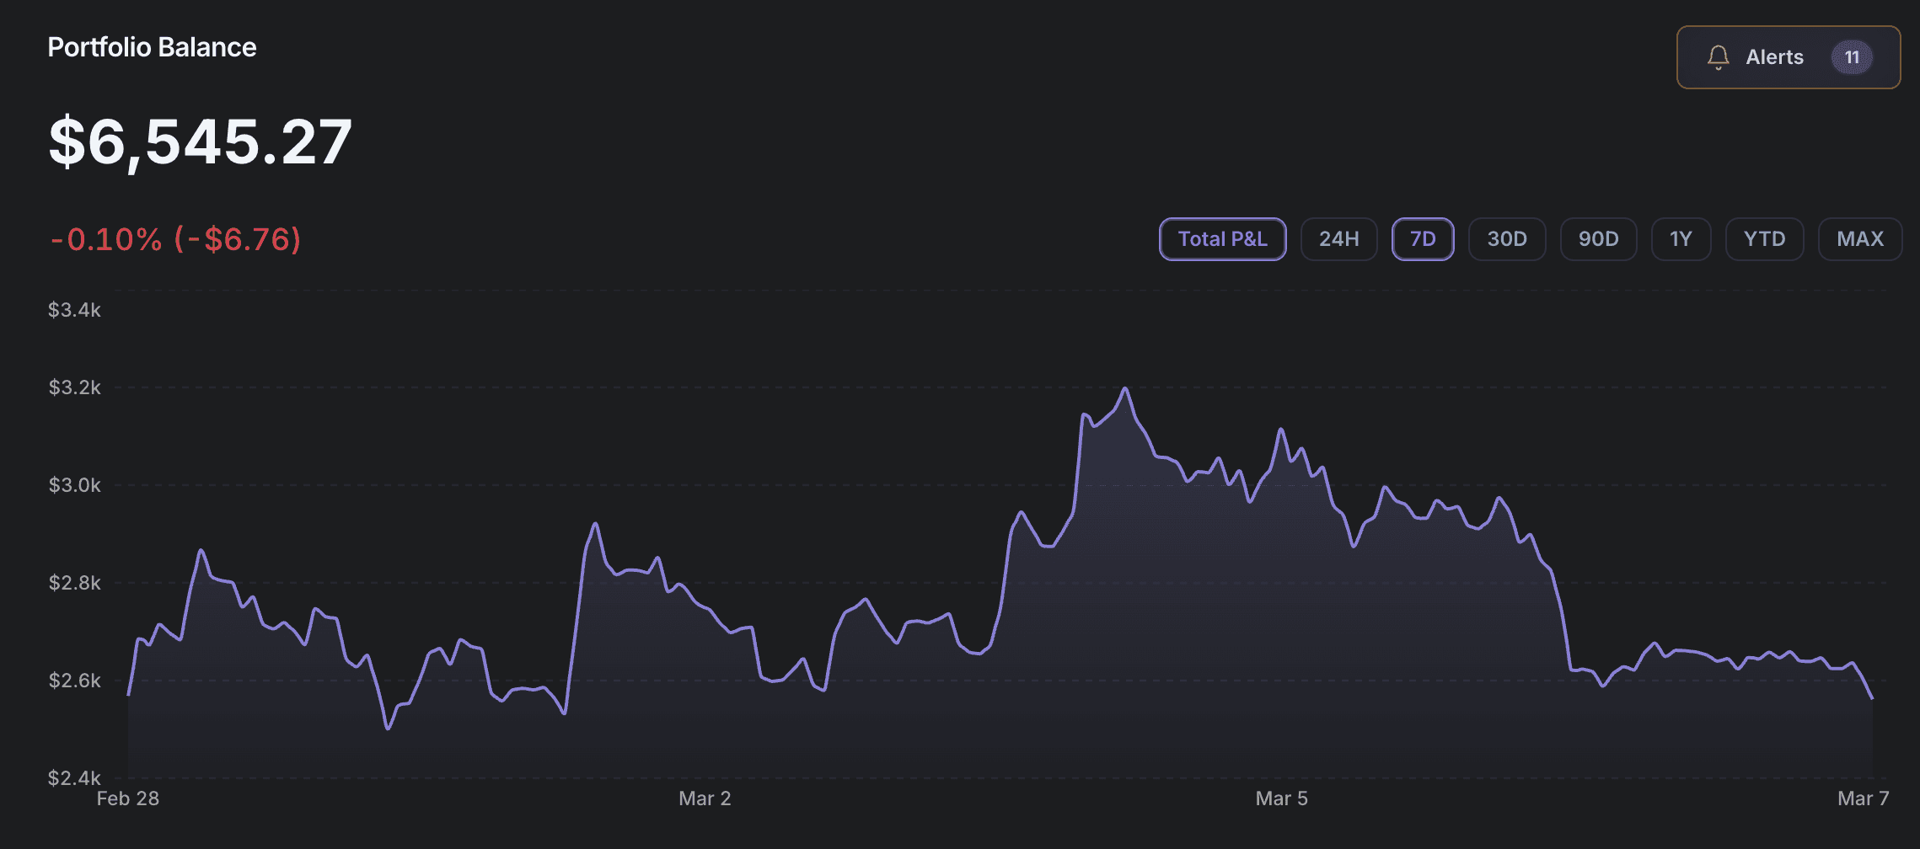Click the chart's highest peak near $3.2k
This screenshot has height=849, width=1920.
[x=1124, y=389]
